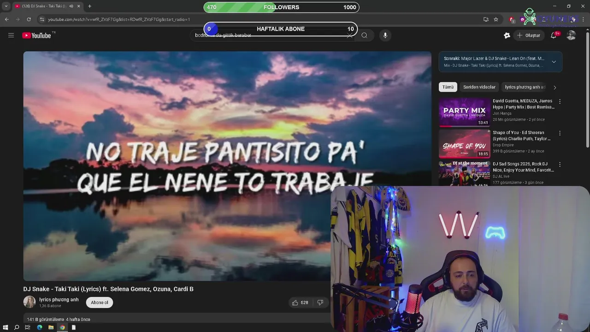Mute the tab via speaker icon
590x332 pixels.
pyautogui.click(x=71, y=6)
